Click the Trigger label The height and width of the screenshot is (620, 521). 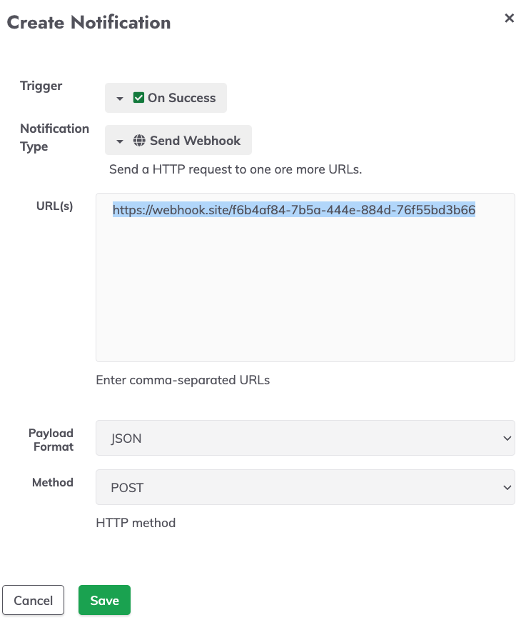coord(41,86)
